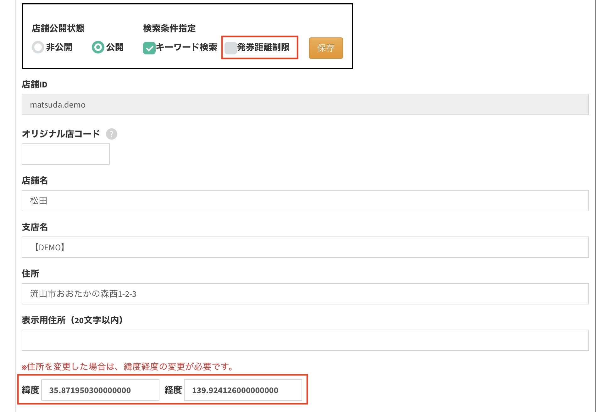Click the 支店名 field containing 【DEMO】
The width and height of the screenshot is (599, 412).
pos(305,247)
